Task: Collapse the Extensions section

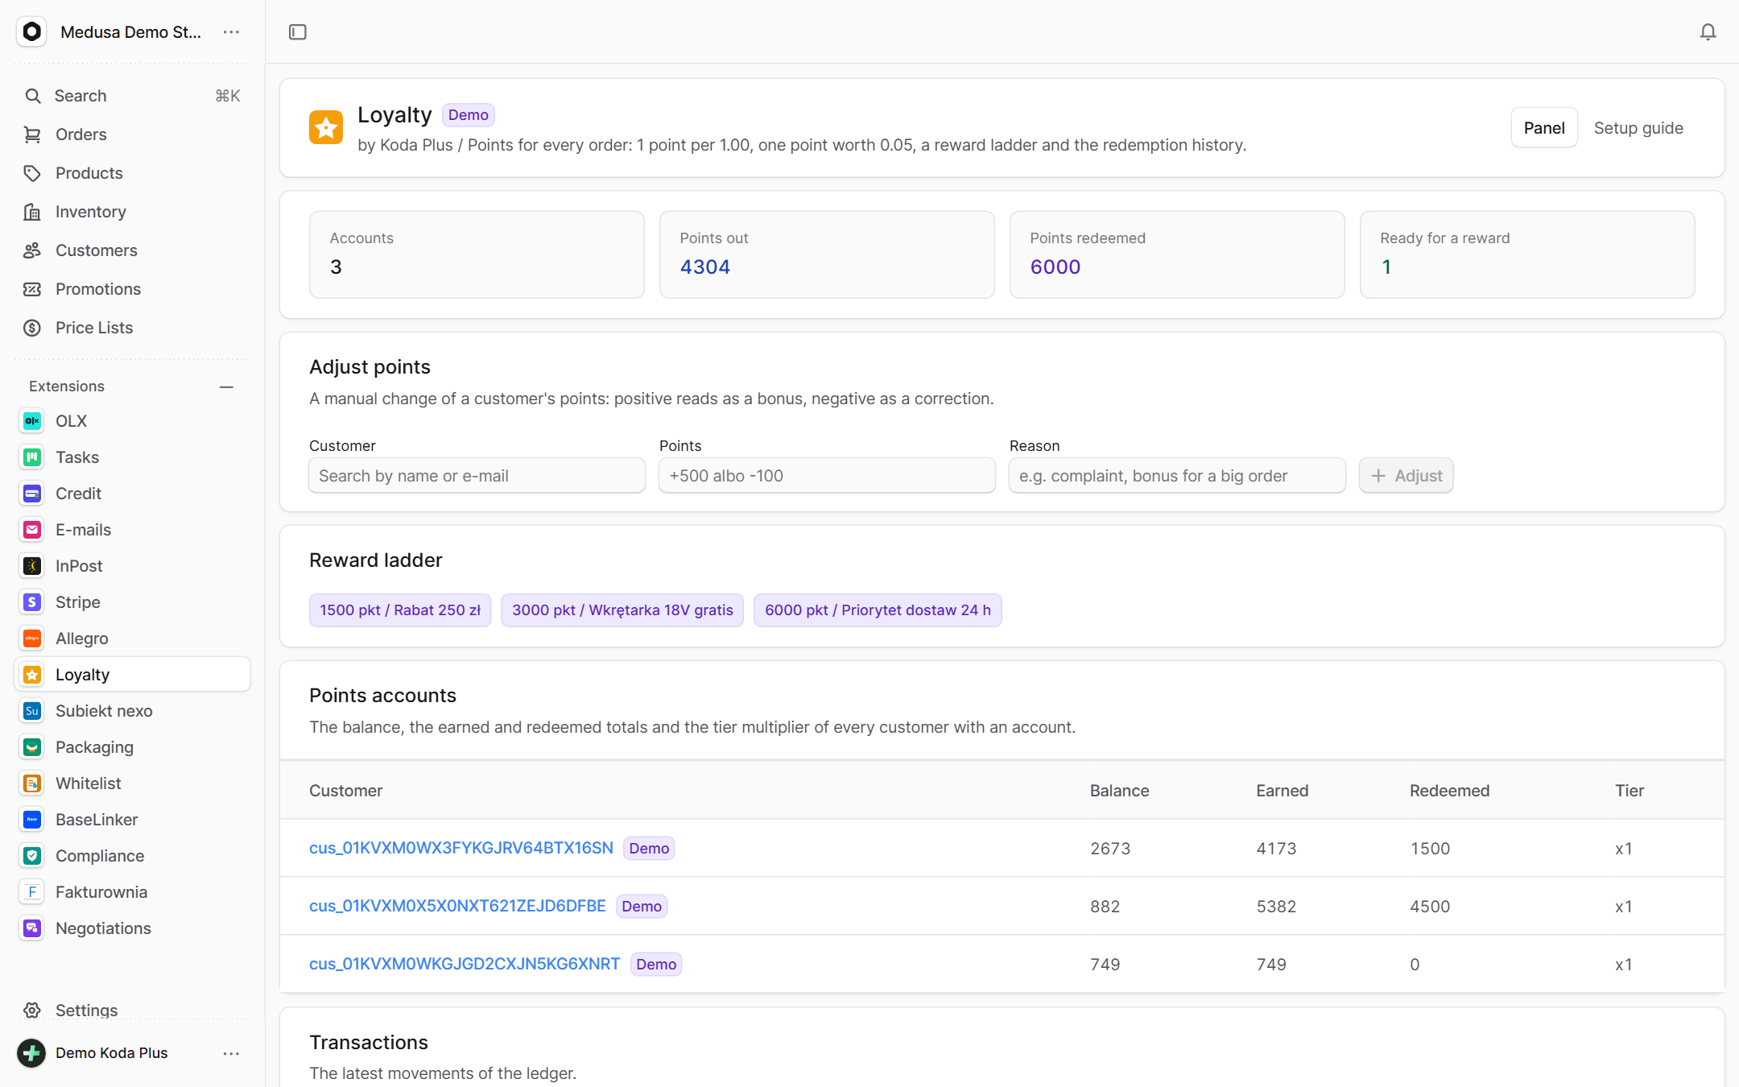Action: click(226, 386)
